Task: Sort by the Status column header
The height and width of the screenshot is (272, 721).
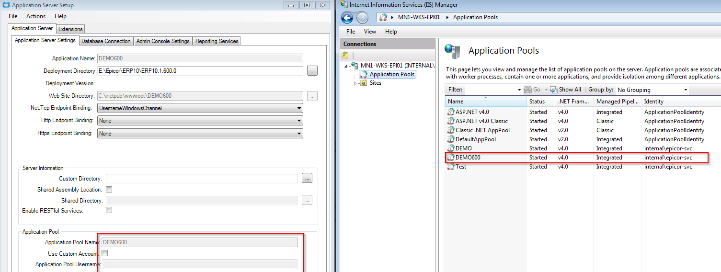Action: coord(540,102)
